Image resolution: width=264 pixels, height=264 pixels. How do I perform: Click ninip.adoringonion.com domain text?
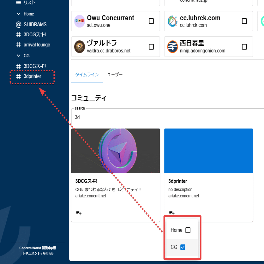coord(202,51)
